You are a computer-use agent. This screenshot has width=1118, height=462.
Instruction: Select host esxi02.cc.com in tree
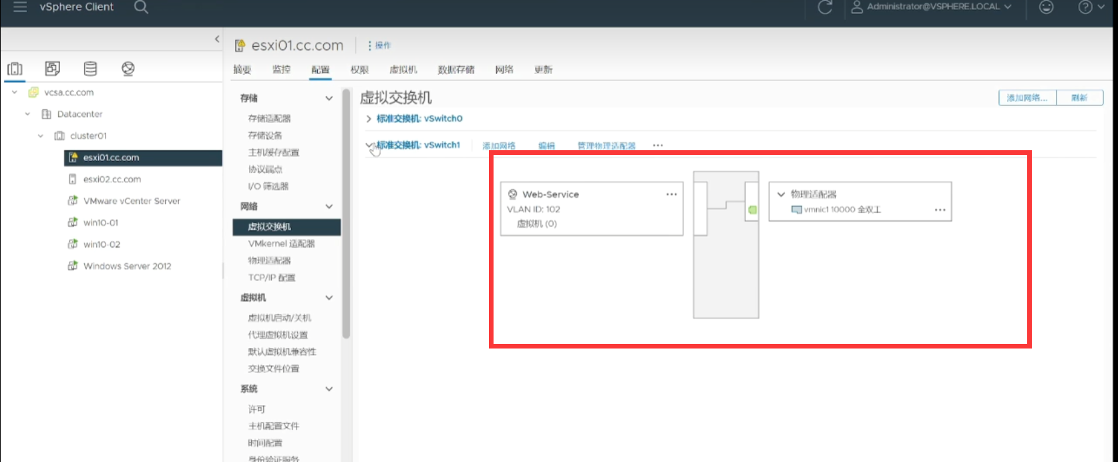click(112, 179)
